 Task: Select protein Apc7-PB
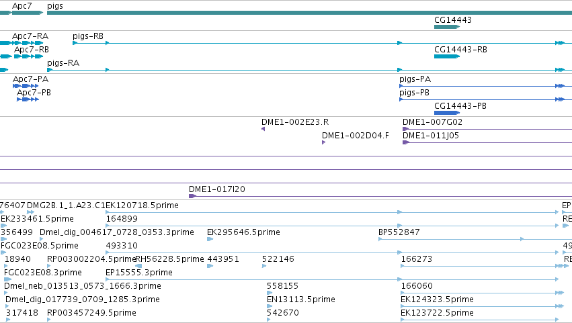34,93
